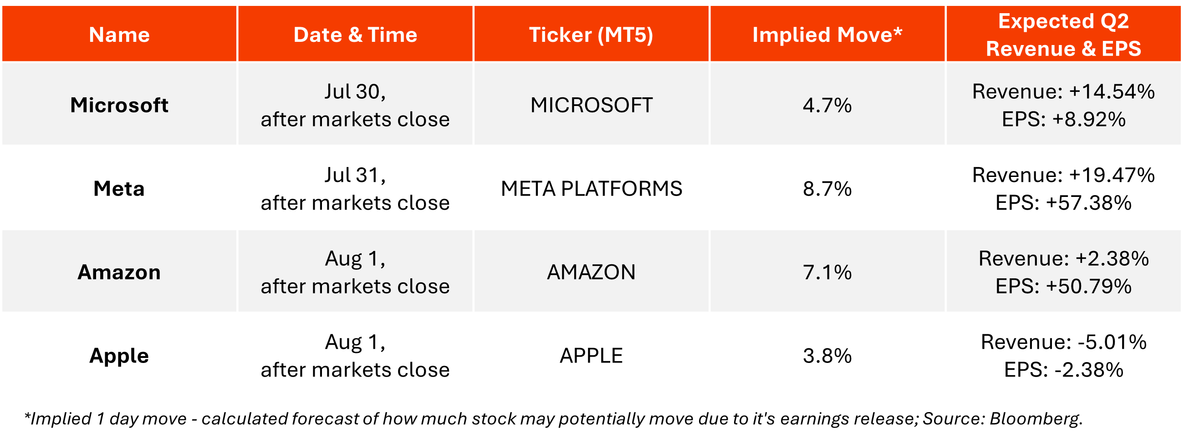Click the META PLATFORMS ticker cell
Image resolution: width=1184 pixels, height=443 pixels.
coord(591,189)
